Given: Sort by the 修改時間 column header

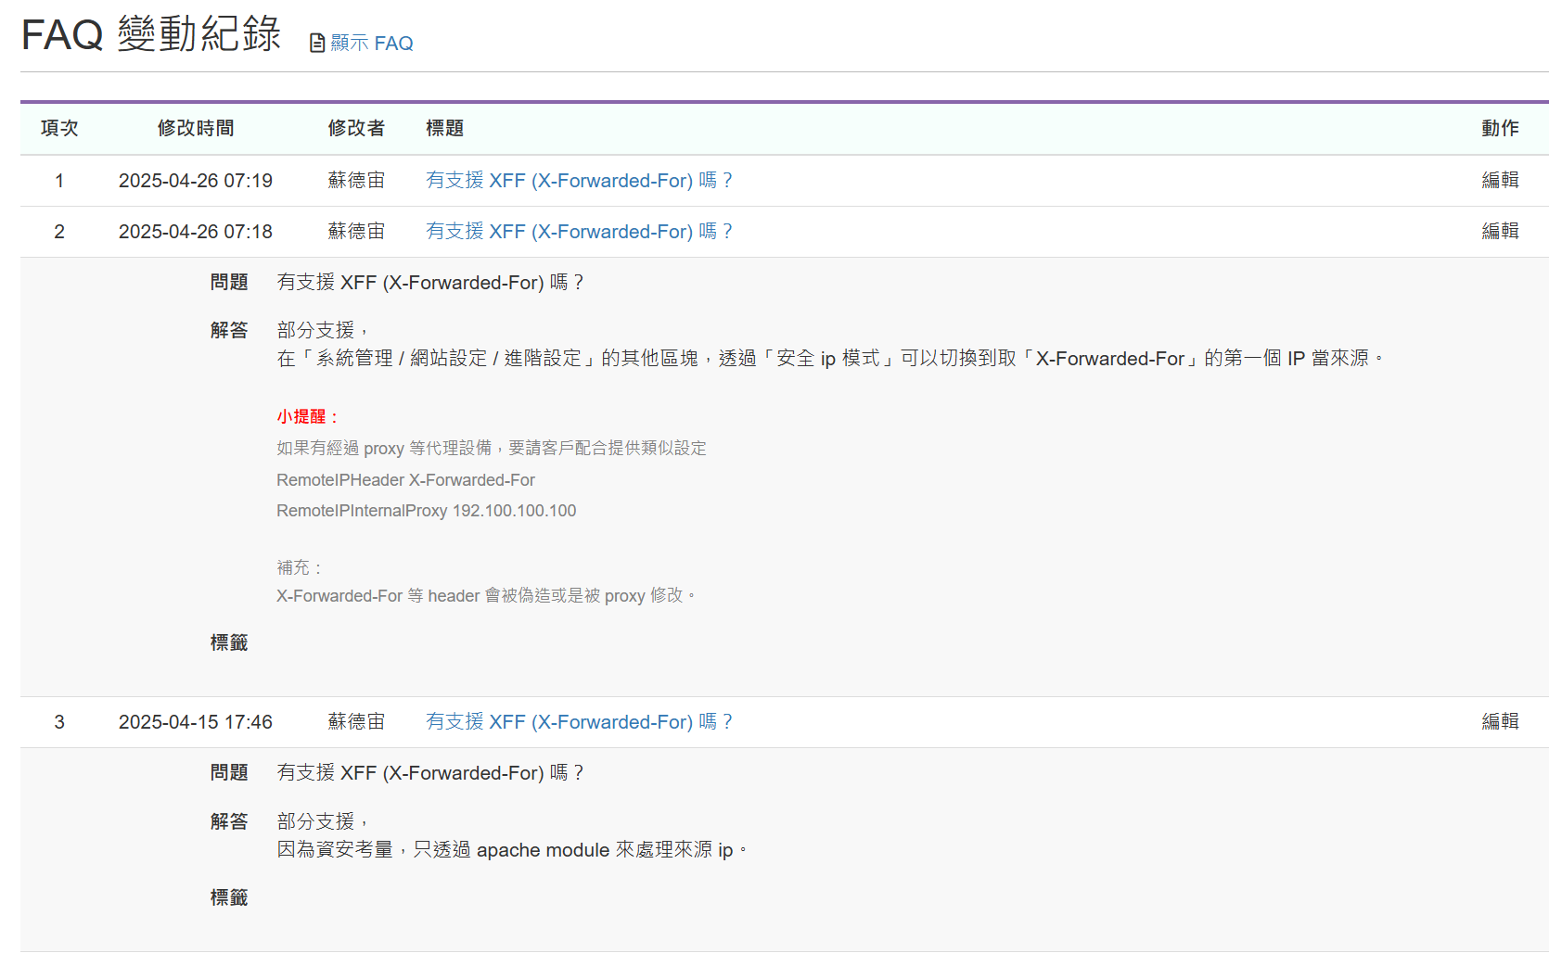Looking at the screenshot, I should [196, 128].
